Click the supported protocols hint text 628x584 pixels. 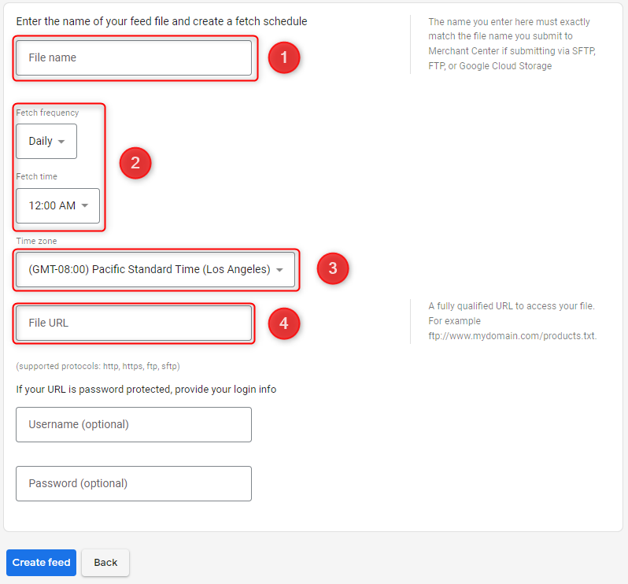pyautogui.click(x=98, y=366)
